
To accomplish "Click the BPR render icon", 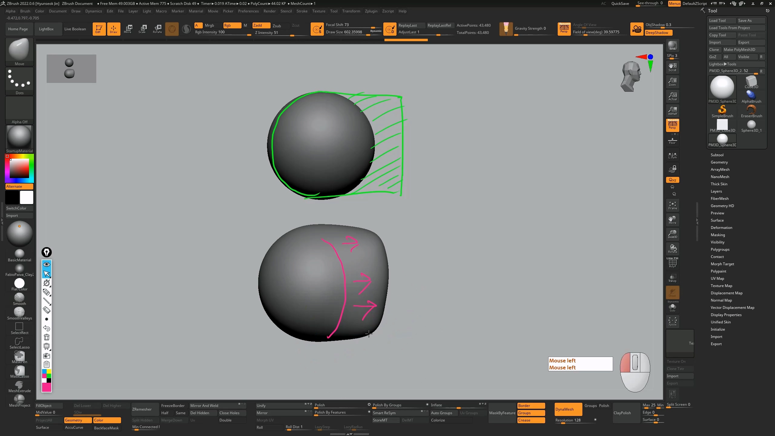I will tap(672, 46).
